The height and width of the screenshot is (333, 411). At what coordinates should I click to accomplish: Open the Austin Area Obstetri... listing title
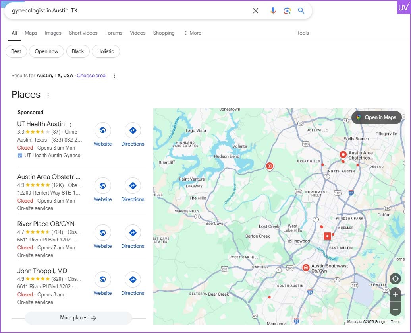click(49, 177)
